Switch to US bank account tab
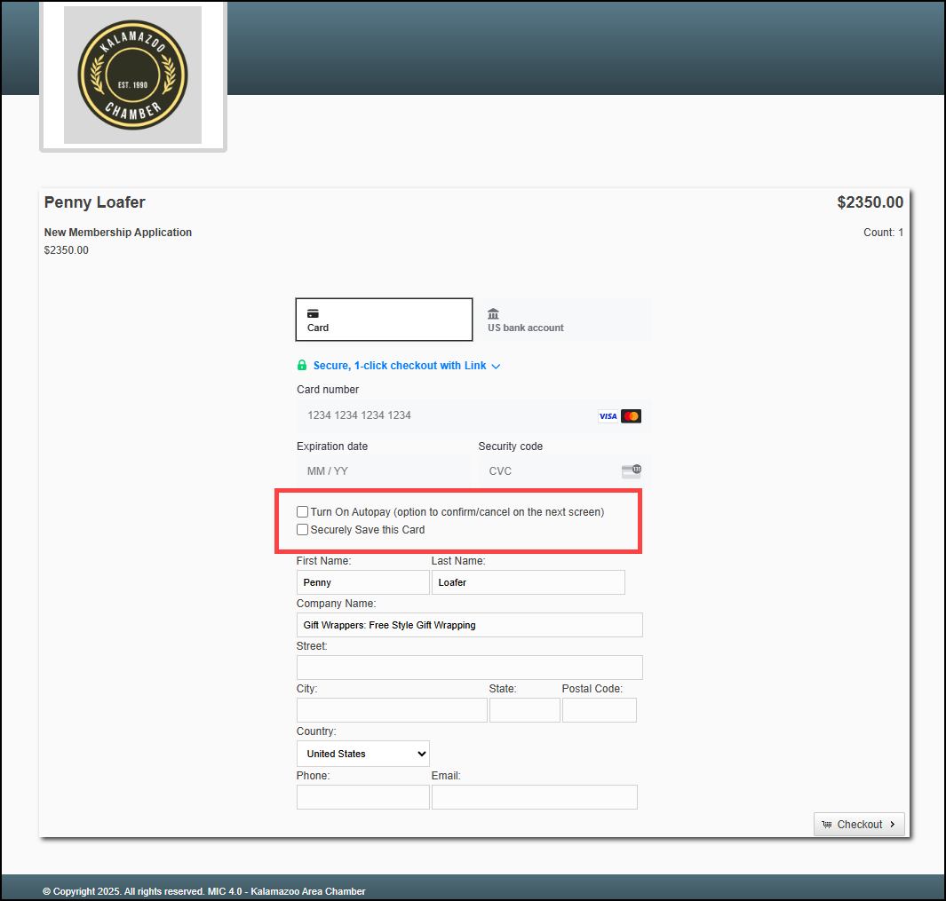Image resolution: width=946 pixels, height=901 pixels. click(x=562, y=320)
